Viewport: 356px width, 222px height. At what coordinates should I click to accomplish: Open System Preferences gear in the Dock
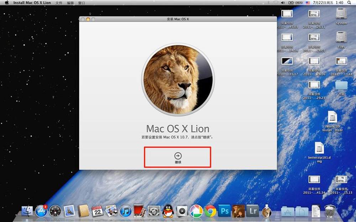click(x=154, y=211)
